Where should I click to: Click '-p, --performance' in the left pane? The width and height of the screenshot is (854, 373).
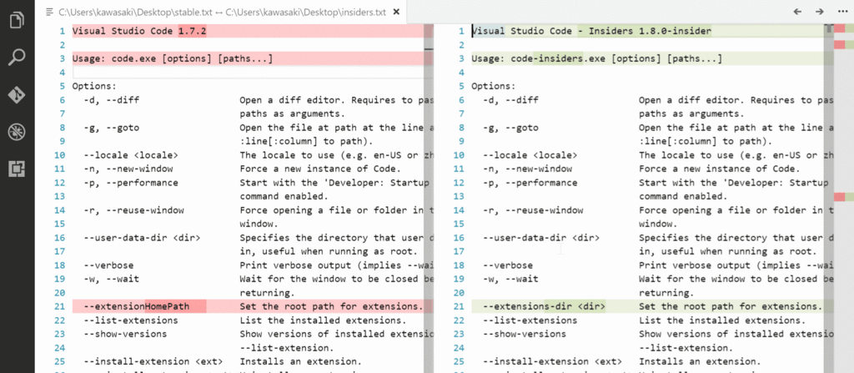131,183
